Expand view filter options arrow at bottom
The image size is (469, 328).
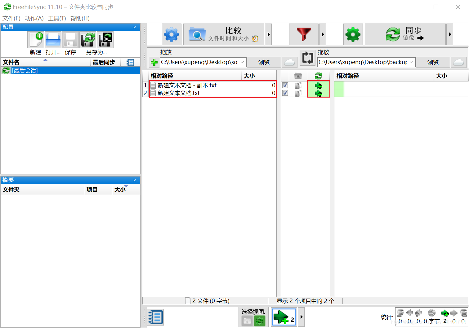coord(301,317)
